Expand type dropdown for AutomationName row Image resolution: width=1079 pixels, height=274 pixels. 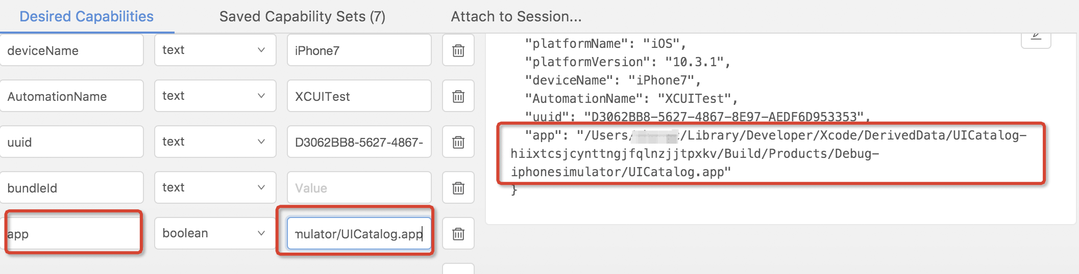(x=215, y=96)
